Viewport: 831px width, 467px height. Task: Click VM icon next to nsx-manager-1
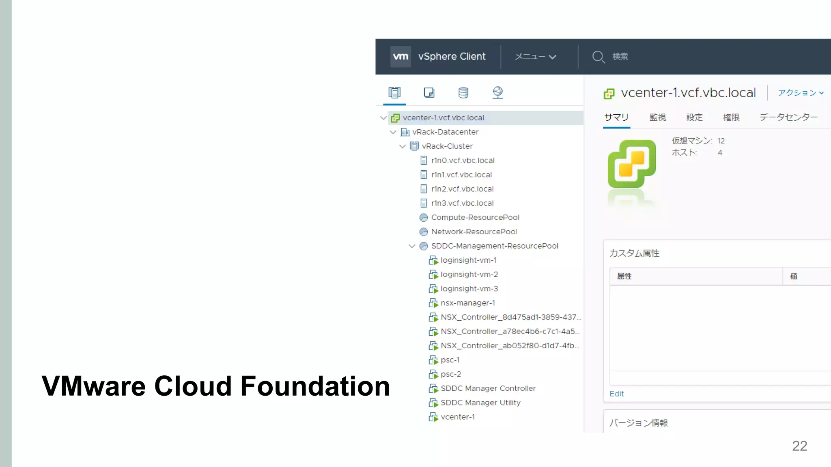tap(433, 303)
